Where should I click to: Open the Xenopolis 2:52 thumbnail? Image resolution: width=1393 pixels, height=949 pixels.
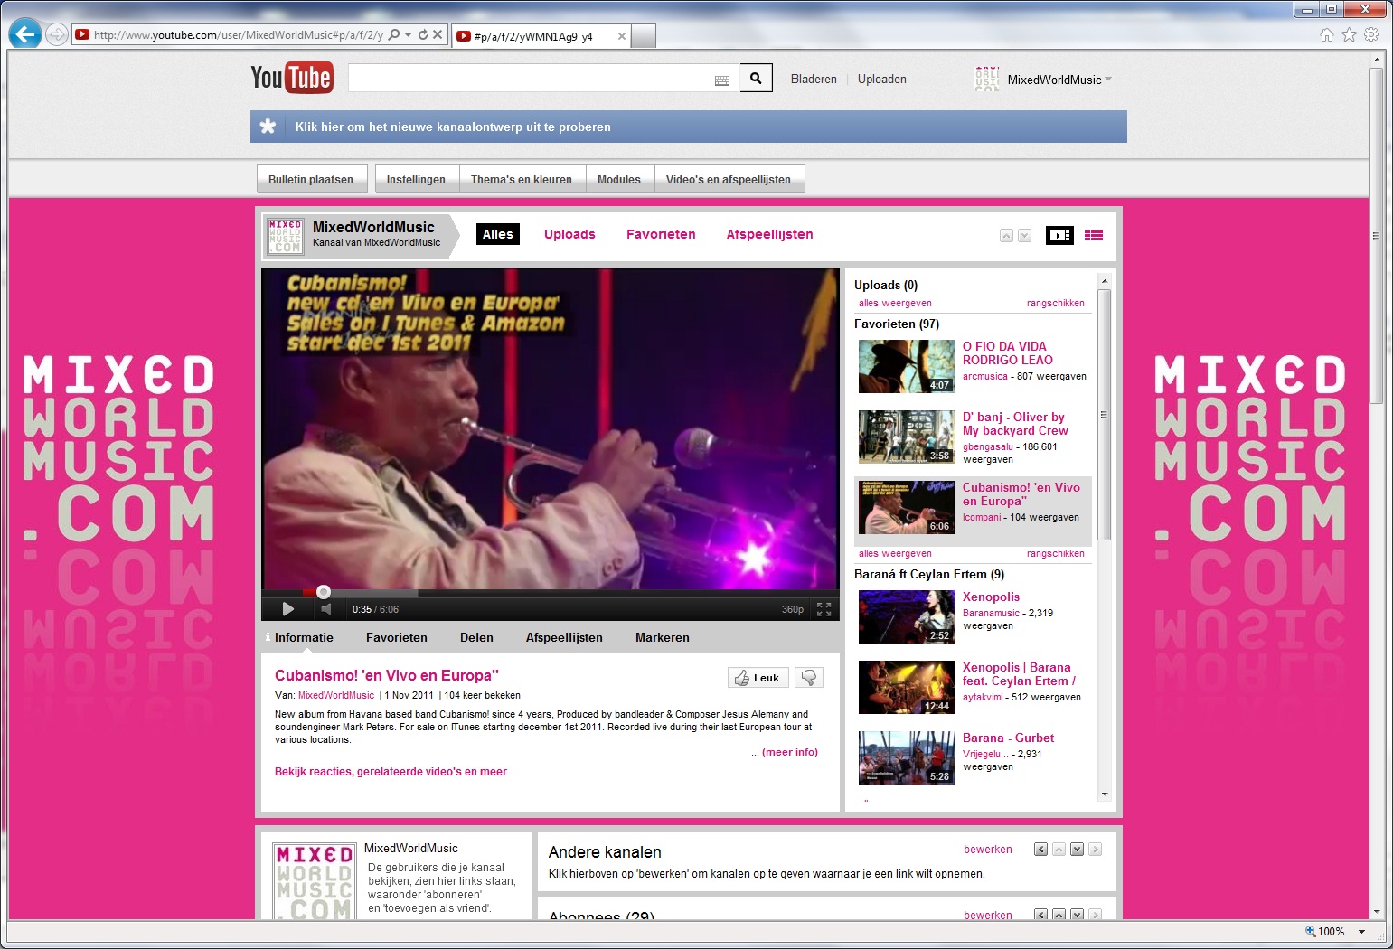[x=906, y=616]
